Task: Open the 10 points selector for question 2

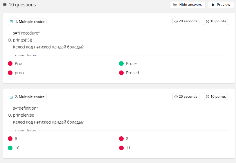Action: point(216,97)
